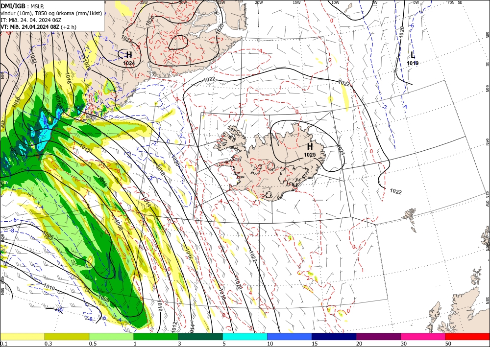The image size is (490, 347).
Task: Click the 0.5 legend scale number
Action: click(93, 344)
